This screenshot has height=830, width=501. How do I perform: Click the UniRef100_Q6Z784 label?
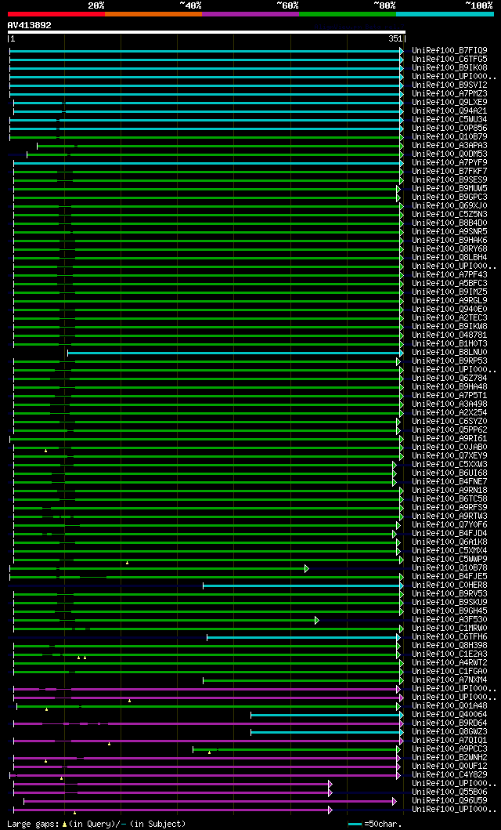(450, 378)
